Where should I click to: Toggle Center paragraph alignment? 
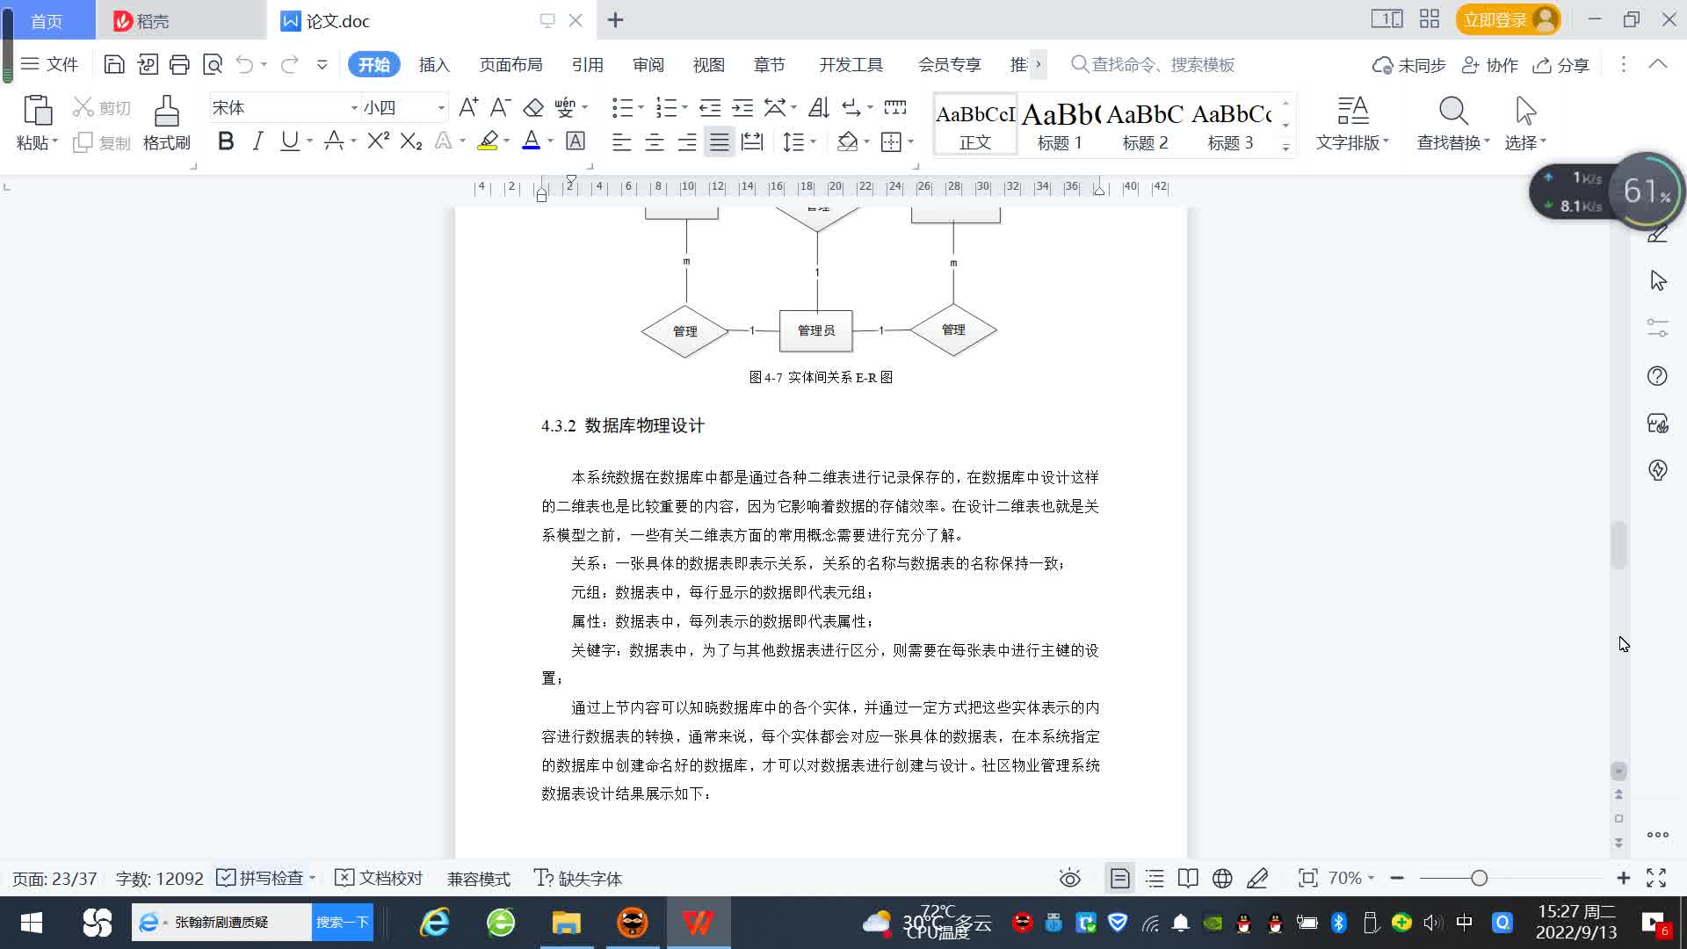tap(655, 141)
